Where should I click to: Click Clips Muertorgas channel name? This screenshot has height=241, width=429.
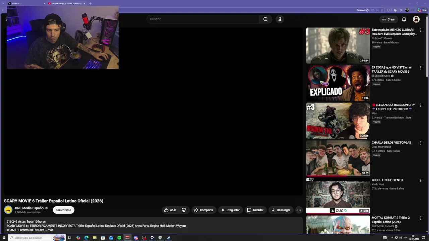point(381,147)
